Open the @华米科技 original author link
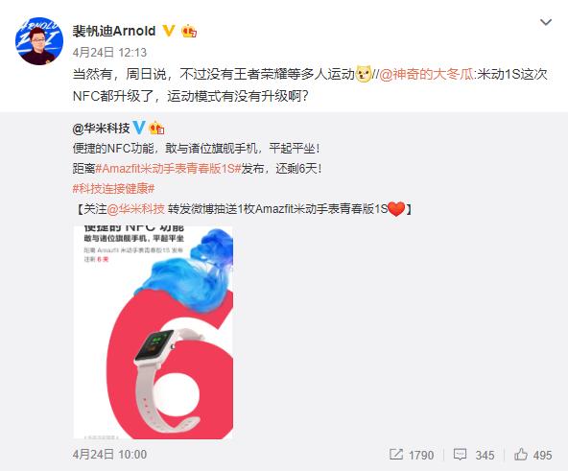Viewport: 568px width, 471px height. click(101, 128)
